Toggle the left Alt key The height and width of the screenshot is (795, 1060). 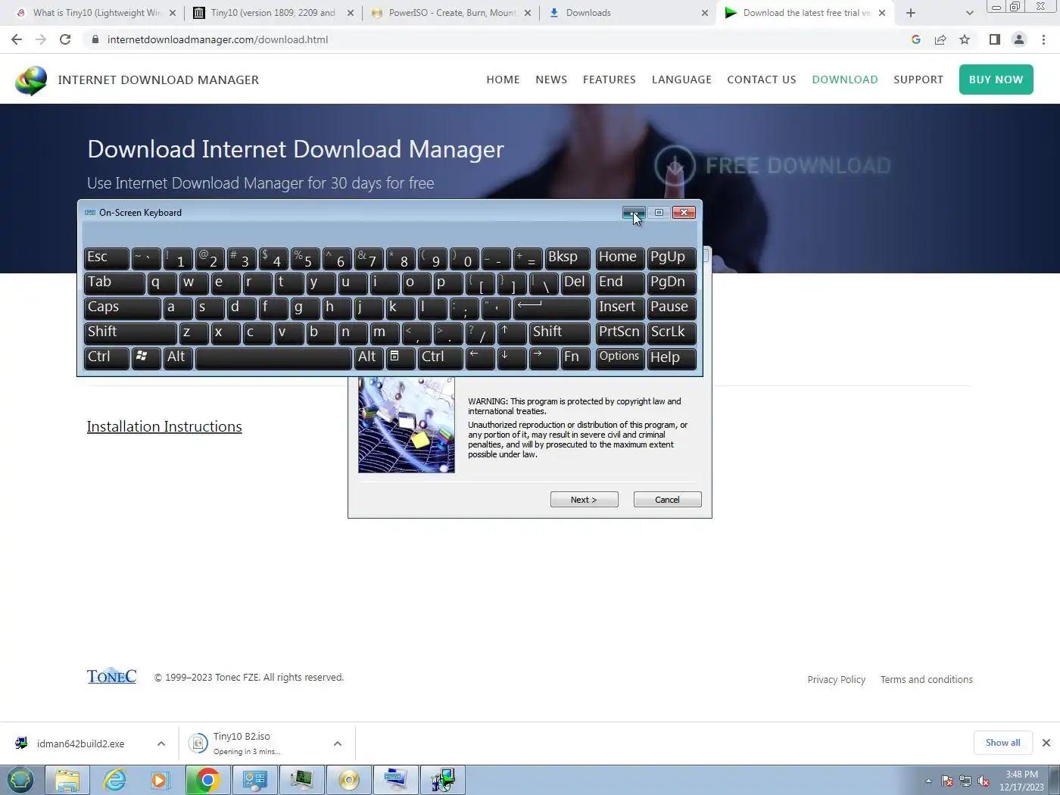coord(177,357)
